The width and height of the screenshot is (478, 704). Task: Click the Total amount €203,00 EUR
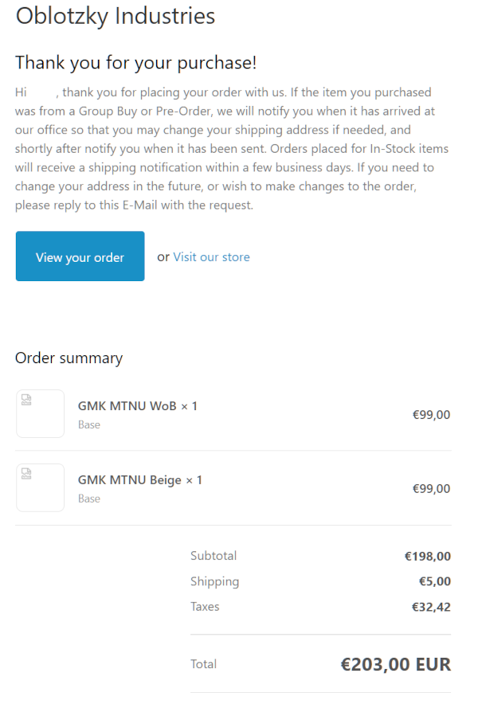click(396, 664)
